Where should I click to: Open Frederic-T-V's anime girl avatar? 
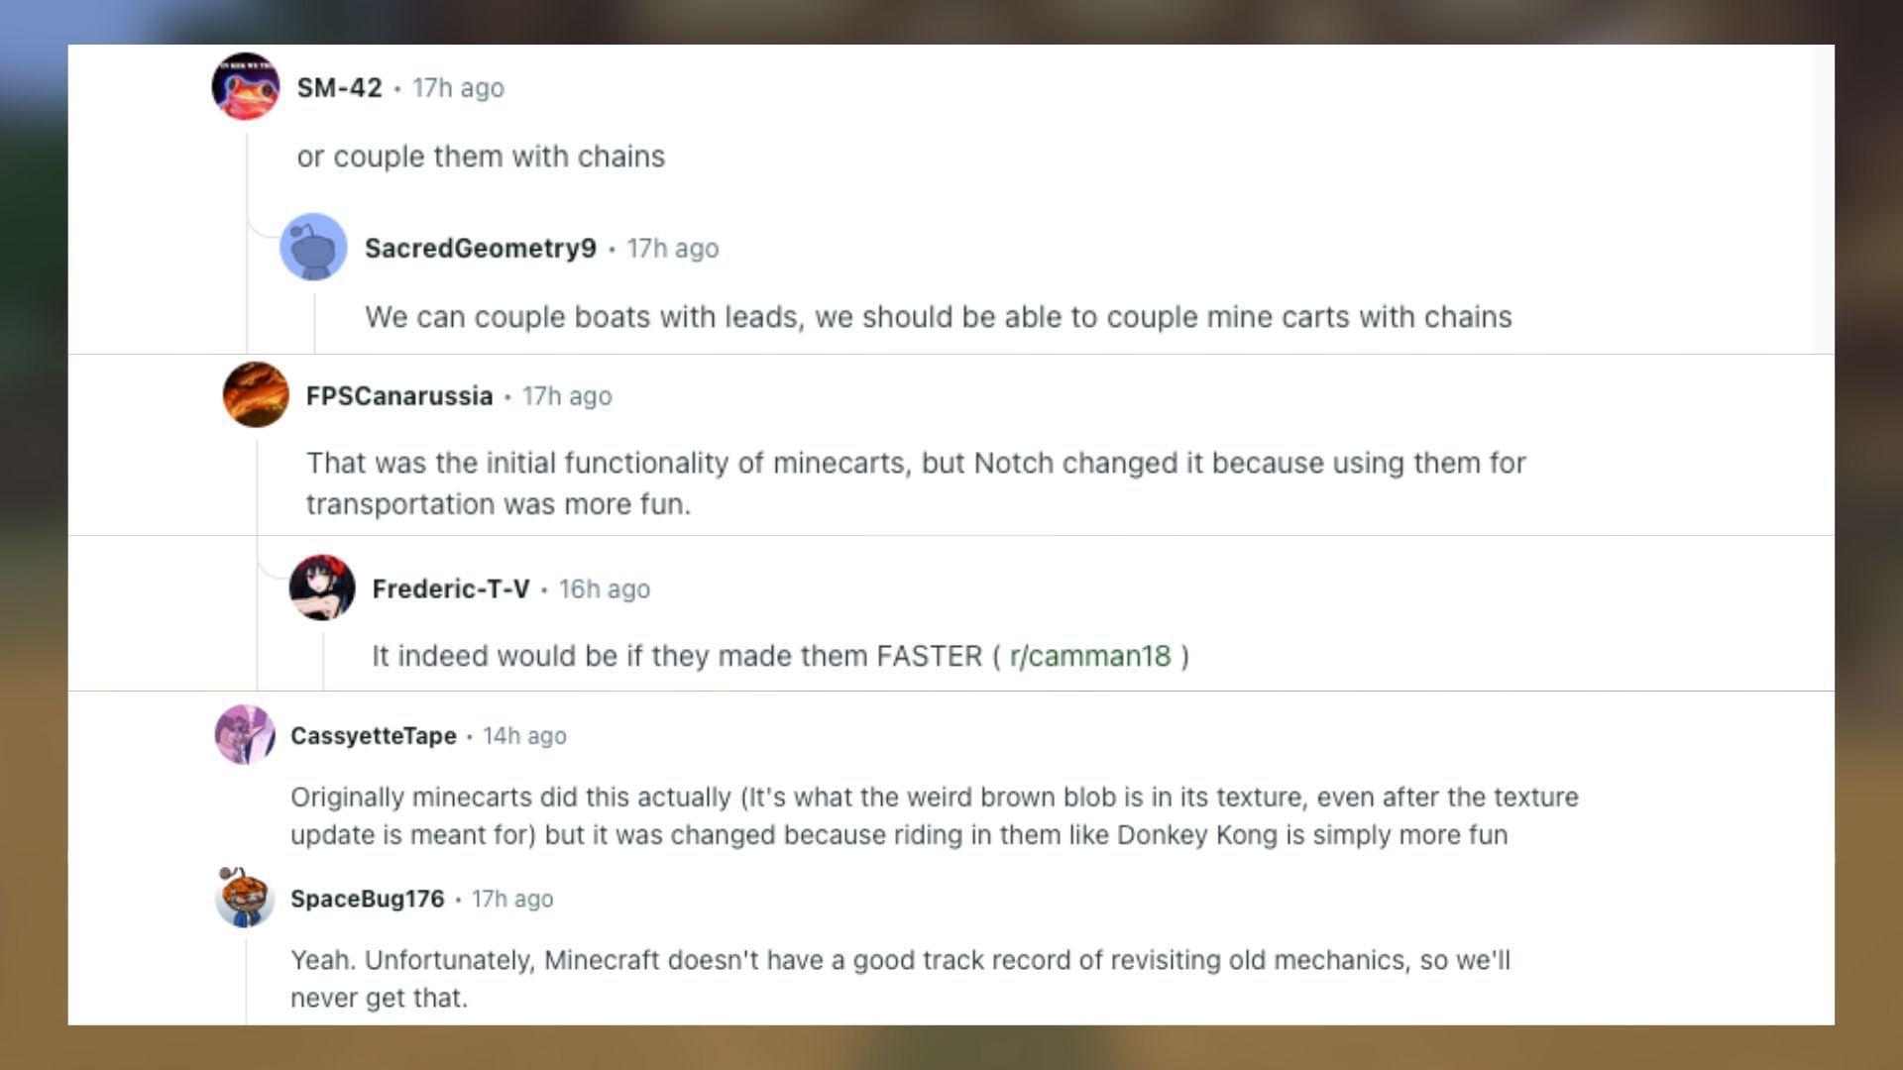tap(322, 588)
